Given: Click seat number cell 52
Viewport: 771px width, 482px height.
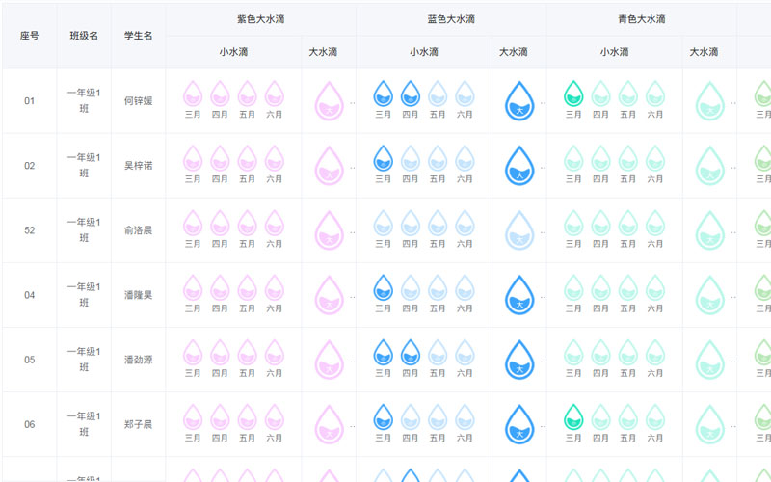Looking at the screenshot, I should click(29, 230).
